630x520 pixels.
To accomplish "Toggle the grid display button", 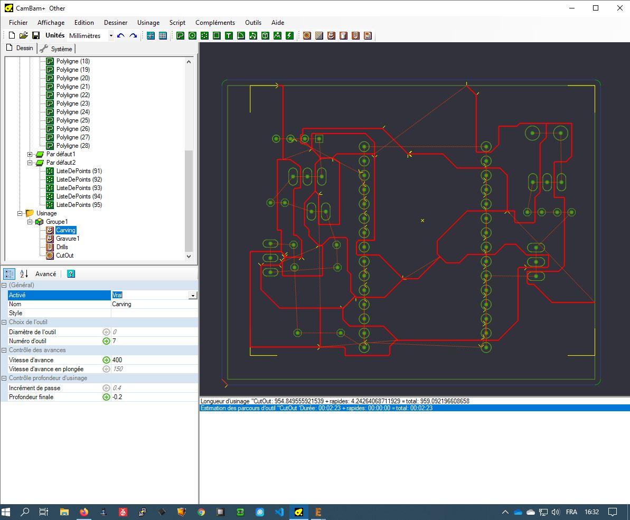I will click(163, 36).
